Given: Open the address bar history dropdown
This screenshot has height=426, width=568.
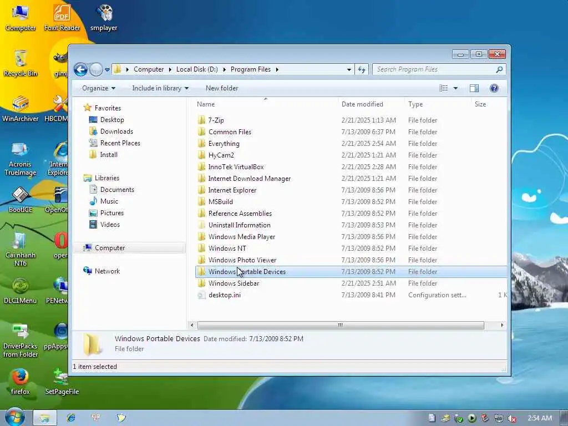Looking at the screenshot, I should pyautogui.click(x=349, y=69).
